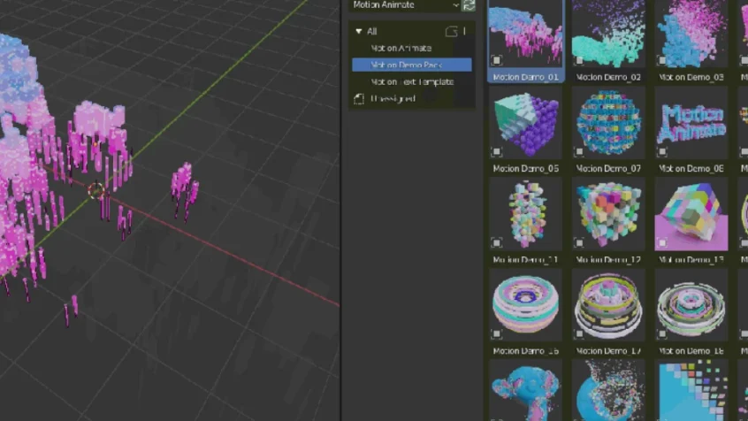Click the 3D cursor in the viewport
The width and height of the screenshot is (748, 421).
(x=96, y=191)
